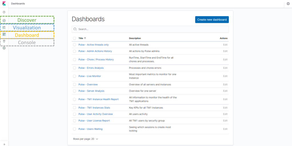Tick the select-all checkbox in table header
The height and width of the screenshot is (146, 292).
click(x=74, y=38)
